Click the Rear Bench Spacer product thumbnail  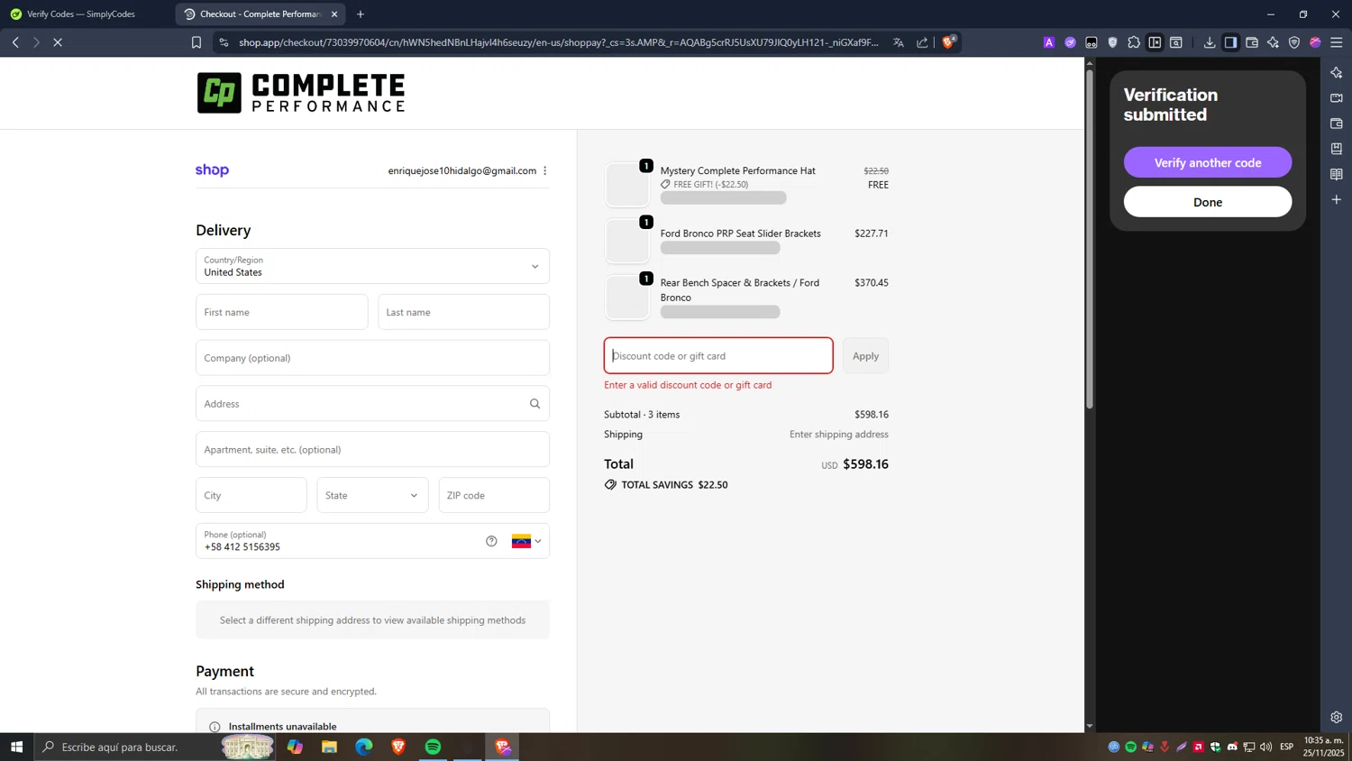tap(626, 298)
